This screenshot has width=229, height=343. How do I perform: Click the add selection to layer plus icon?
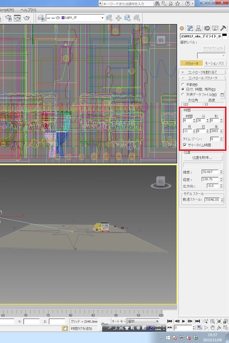(118, 18)
